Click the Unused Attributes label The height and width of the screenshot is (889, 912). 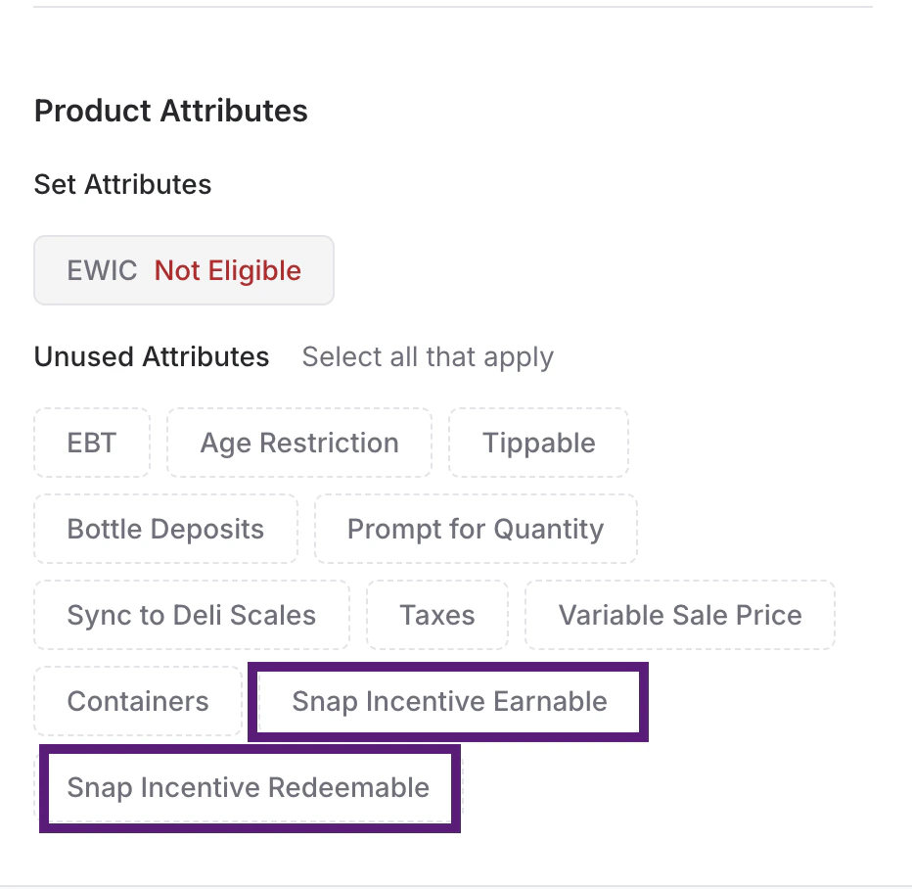pos(152,356)
